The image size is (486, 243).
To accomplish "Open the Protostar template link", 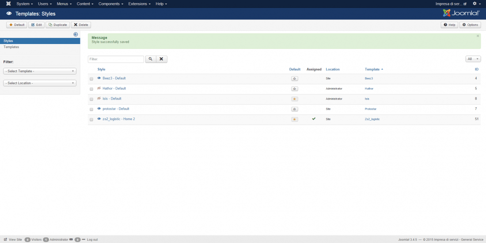I will 370,109.
